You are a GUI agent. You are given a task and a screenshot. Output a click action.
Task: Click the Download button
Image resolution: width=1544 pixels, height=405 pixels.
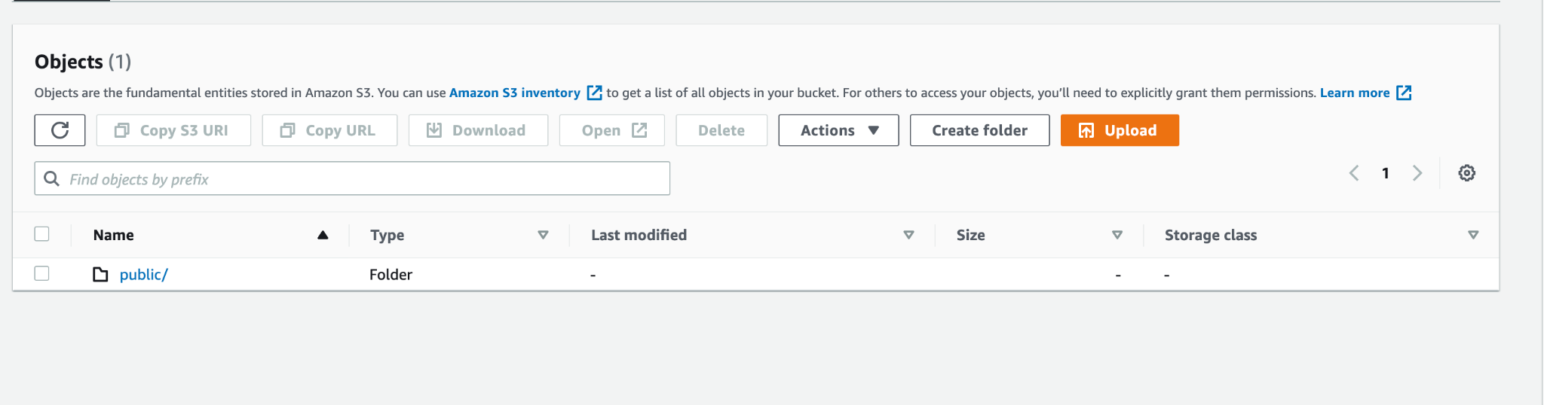(478, 130)
